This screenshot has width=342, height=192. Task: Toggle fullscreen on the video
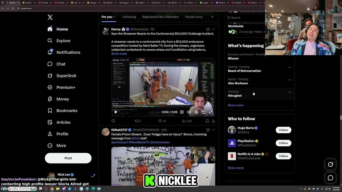coord(211,112)
